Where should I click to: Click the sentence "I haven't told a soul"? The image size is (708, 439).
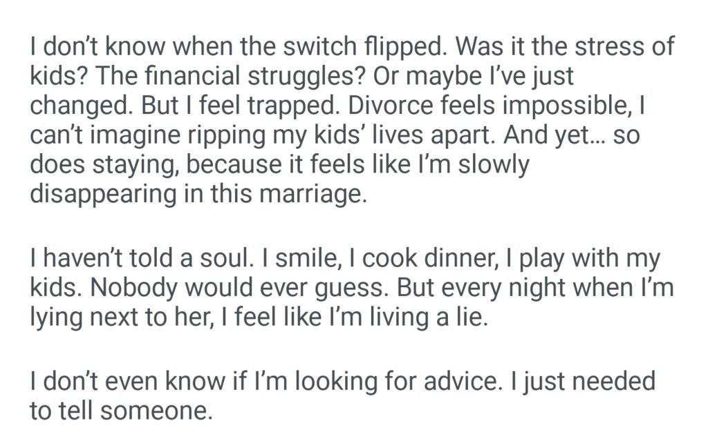[133, 260]
